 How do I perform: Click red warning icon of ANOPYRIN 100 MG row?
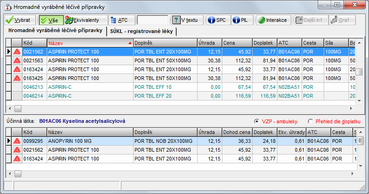pyautogui.click(x=17, y=141)
